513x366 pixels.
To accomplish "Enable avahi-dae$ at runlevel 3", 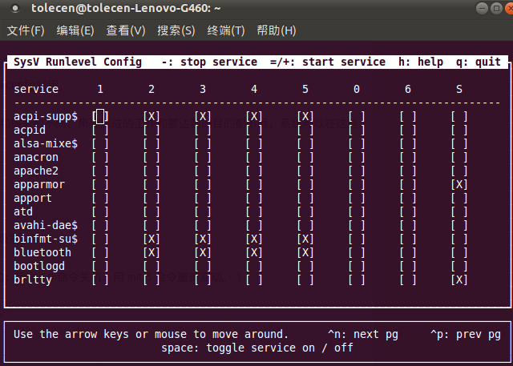I will point(203,226).
